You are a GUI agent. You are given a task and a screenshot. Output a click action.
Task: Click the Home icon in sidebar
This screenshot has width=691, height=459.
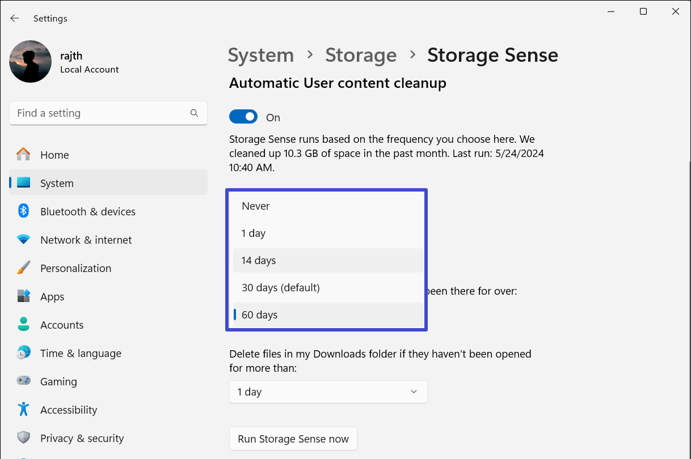point(23,155)
